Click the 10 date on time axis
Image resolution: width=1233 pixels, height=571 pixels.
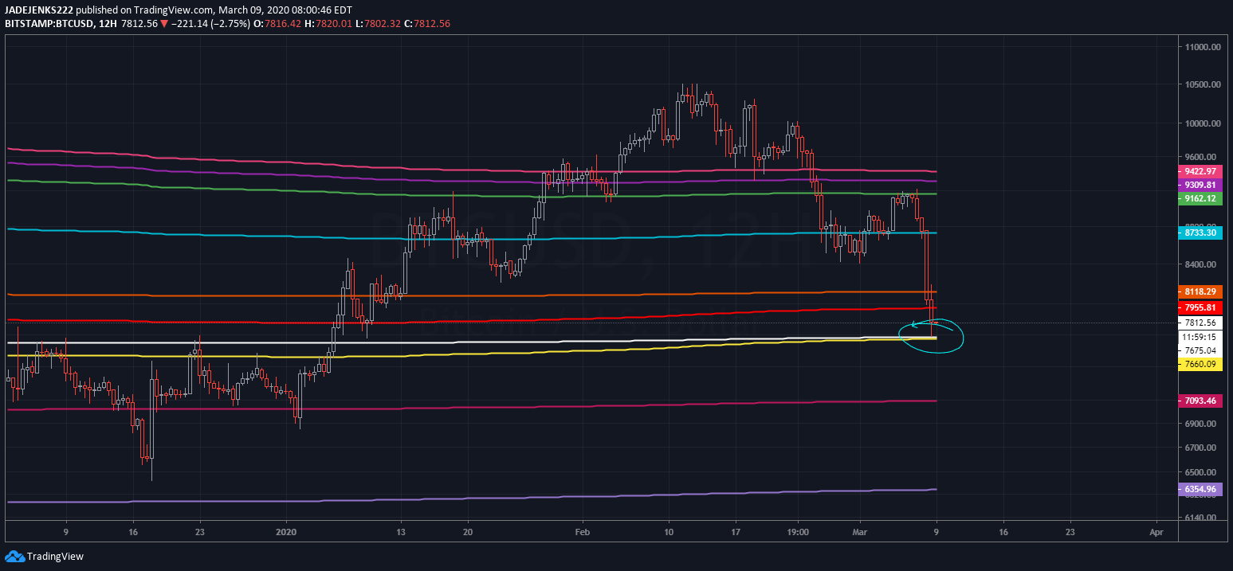click(x=668, y=531)
